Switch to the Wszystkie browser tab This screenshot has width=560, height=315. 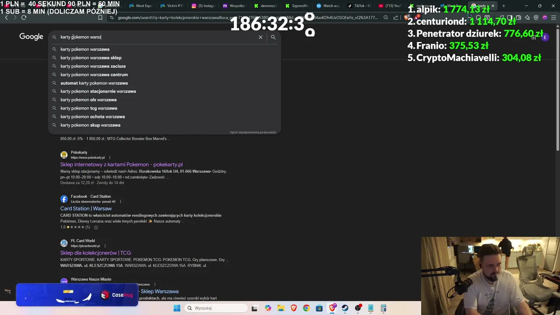click(x=234, y=6)
